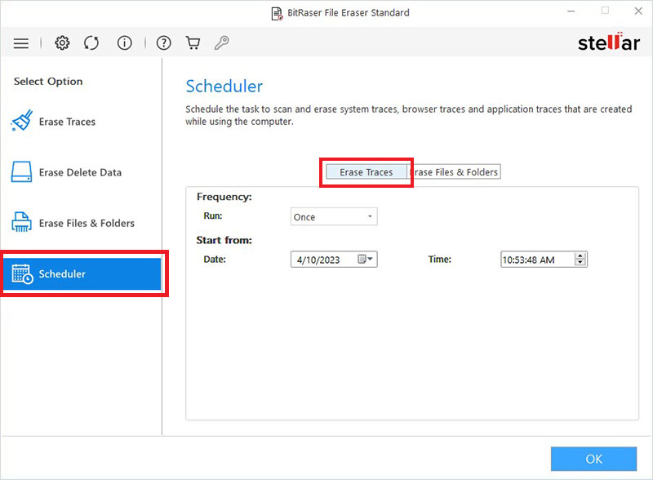Screen dimensions: 653x480
Task: Minimize the BitRaser window
Action: pyautogui.click(x=571, y=11)
